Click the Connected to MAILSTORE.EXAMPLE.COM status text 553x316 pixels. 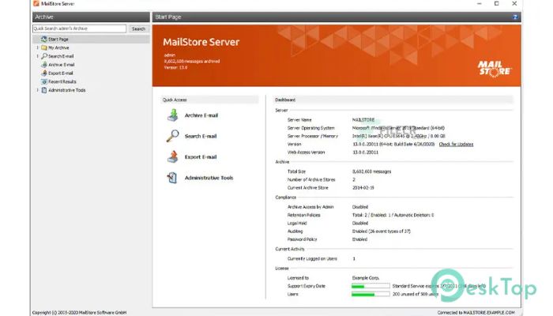point(476,313)
